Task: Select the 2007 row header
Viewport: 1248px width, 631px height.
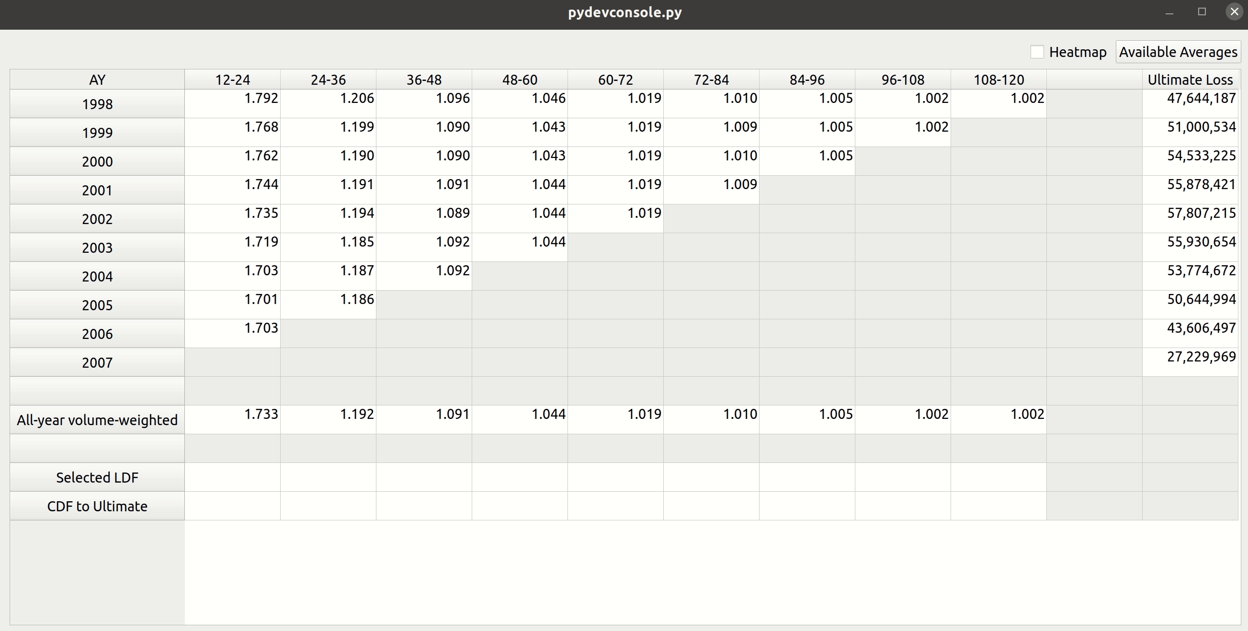Action: click(x=97, y=362)
